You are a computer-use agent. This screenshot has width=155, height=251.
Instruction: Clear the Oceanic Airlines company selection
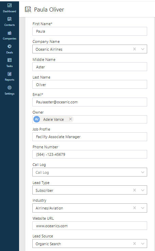135,49
